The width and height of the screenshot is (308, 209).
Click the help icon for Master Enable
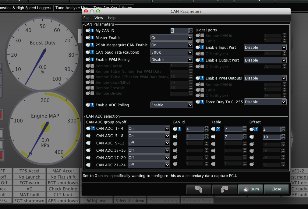92,38
